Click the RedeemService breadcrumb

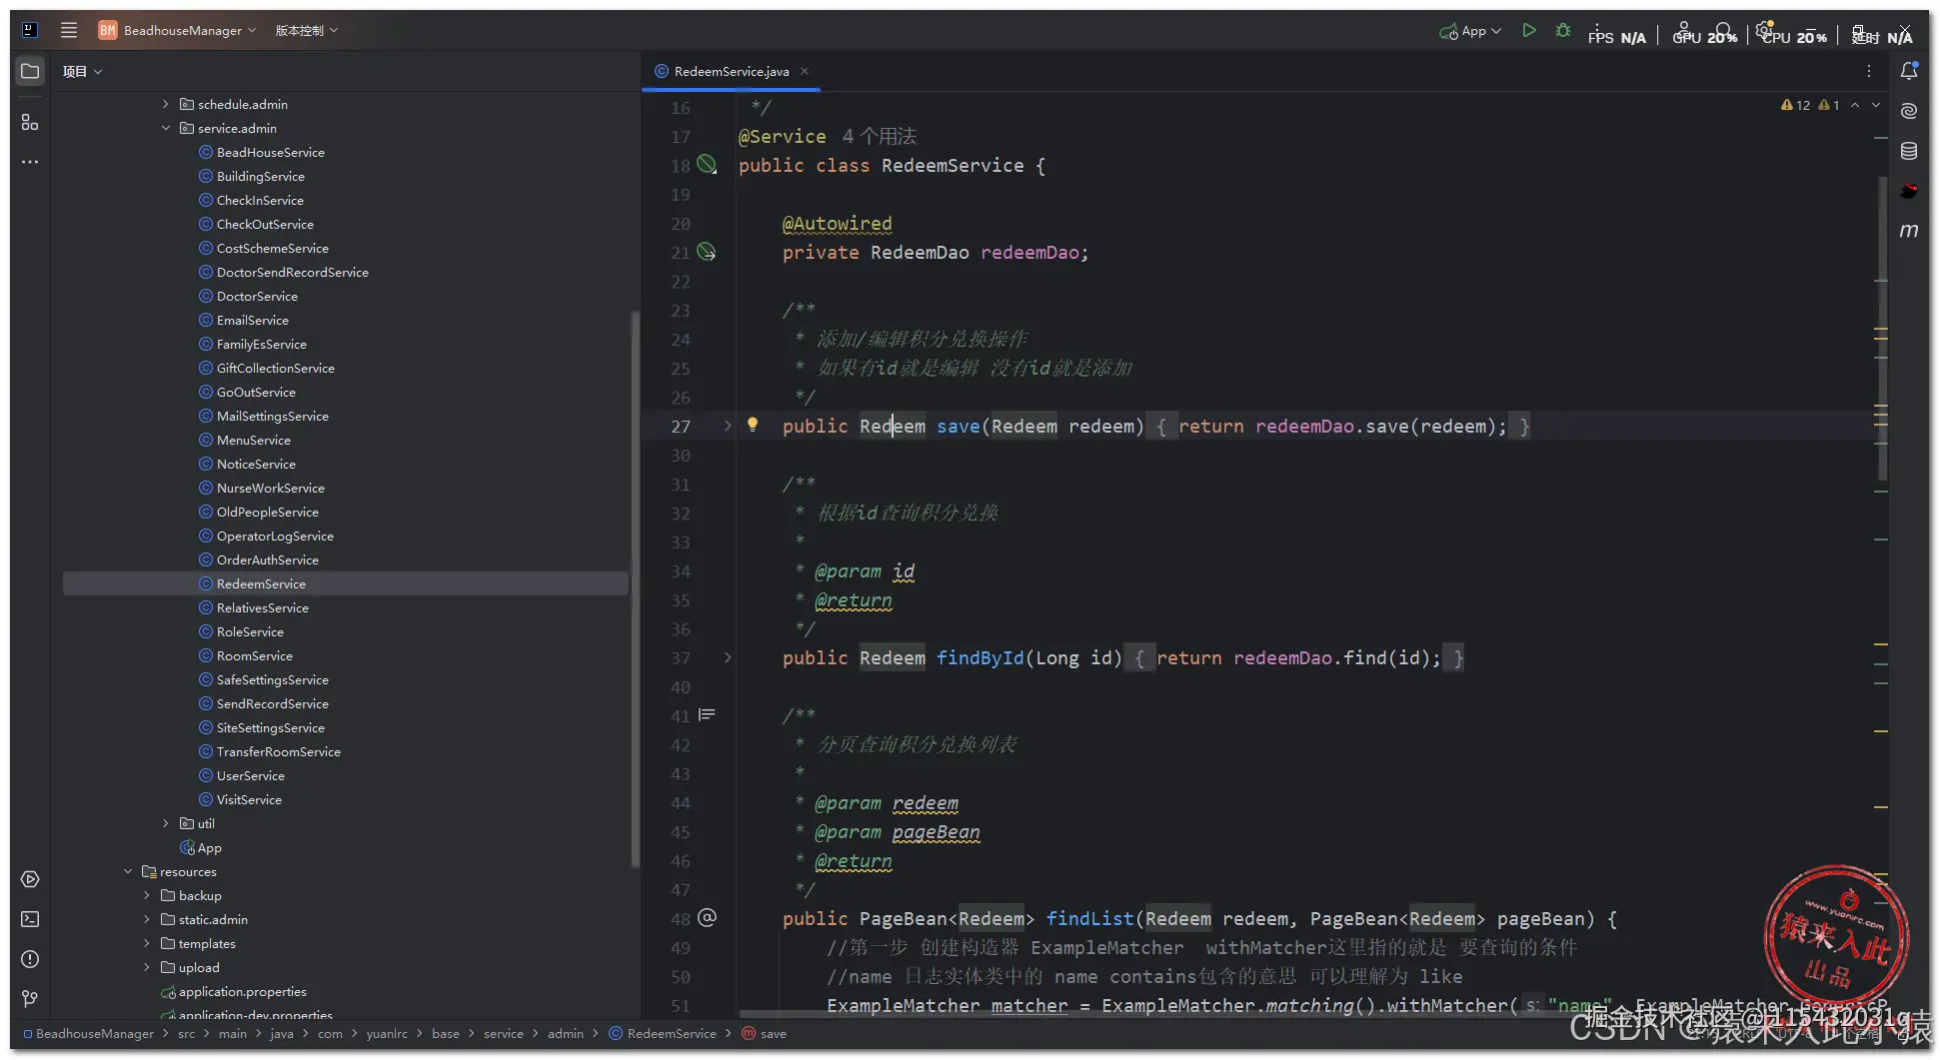[x=663, y=1033]
